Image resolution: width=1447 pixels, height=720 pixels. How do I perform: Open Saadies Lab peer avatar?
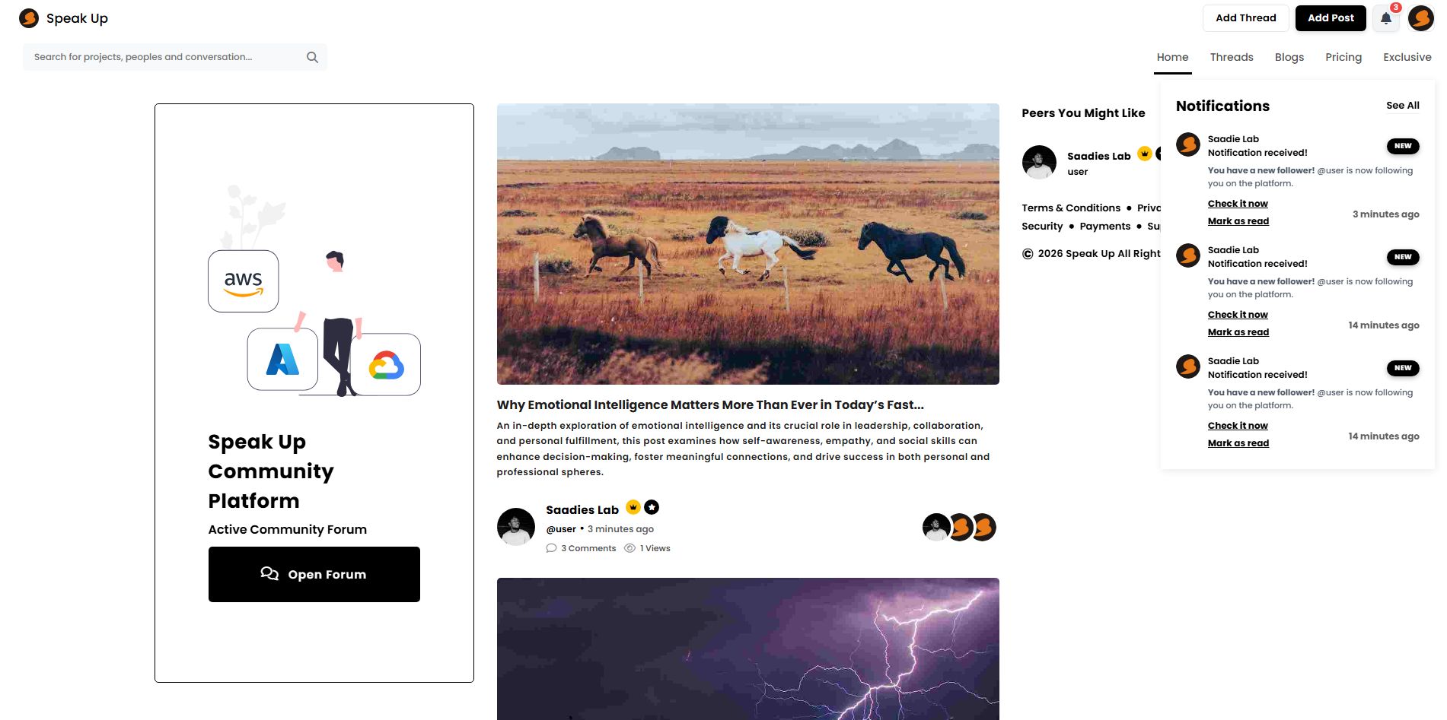coord(1039,162)
